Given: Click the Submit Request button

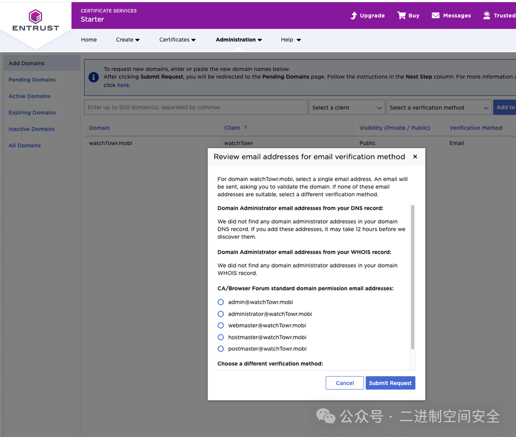Looking at the screenshot, I should pos(390,383).
